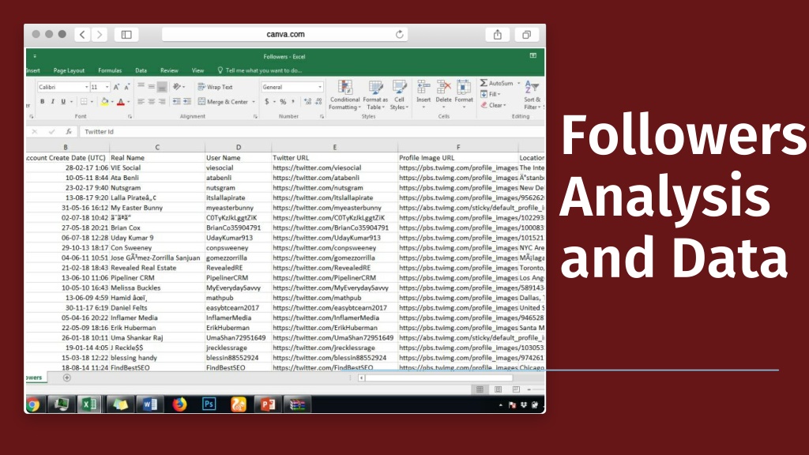The height and width of the screenshot is (455, 809).
Task: Apply Percent Style format
Action: pyautogui.click(x=283, y=102)
